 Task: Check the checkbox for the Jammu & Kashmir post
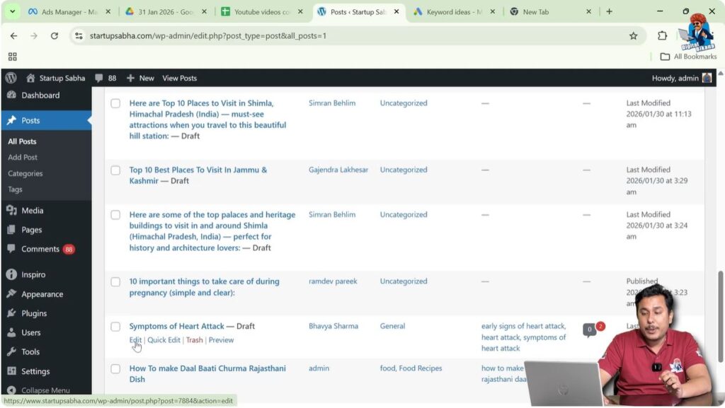click(x=115, y=170)
